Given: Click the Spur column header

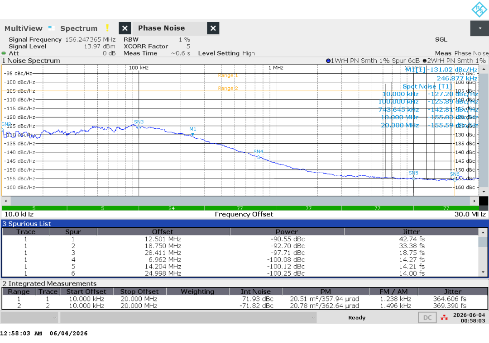Looking at the screenshot, I should pos(73,231).
